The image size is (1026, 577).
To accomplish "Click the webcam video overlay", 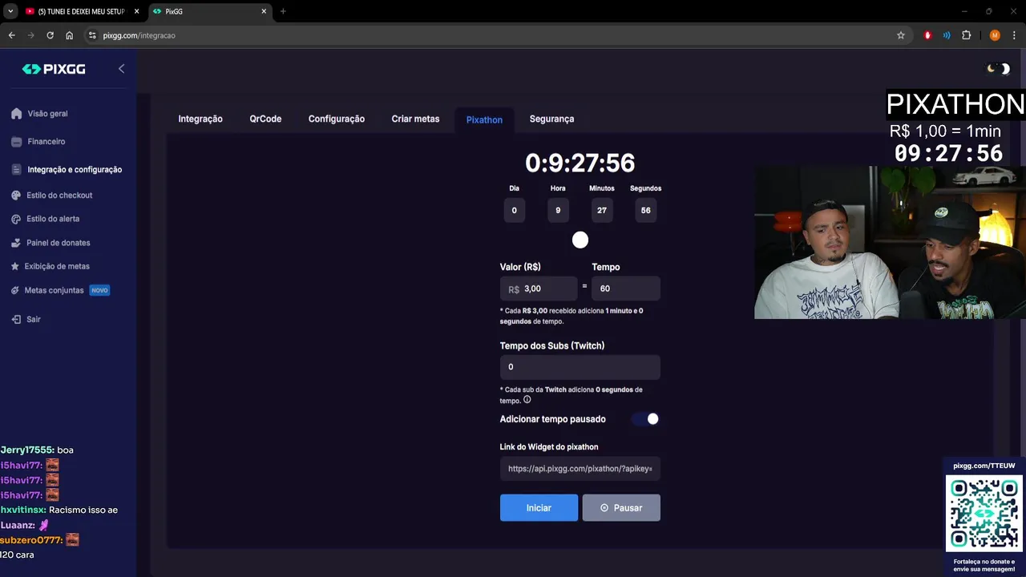I will point(890,242).
